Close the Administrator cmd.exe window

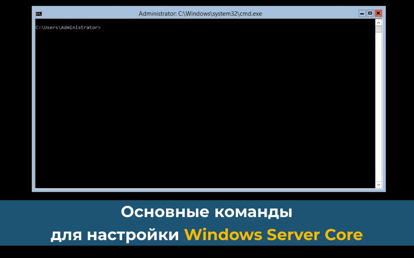pos(378,13)
